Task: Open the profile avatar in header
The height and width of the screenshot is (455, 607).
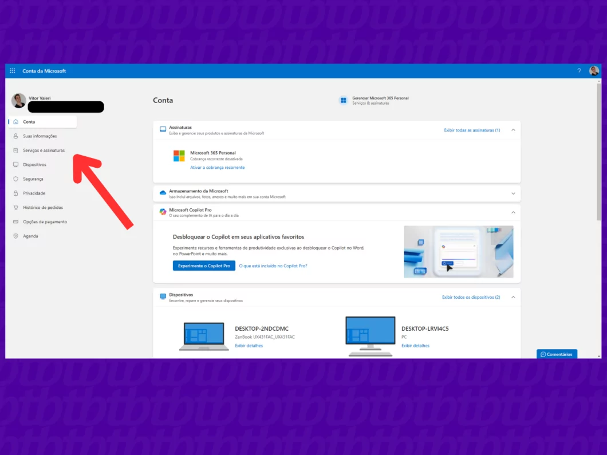Action: 594,71
